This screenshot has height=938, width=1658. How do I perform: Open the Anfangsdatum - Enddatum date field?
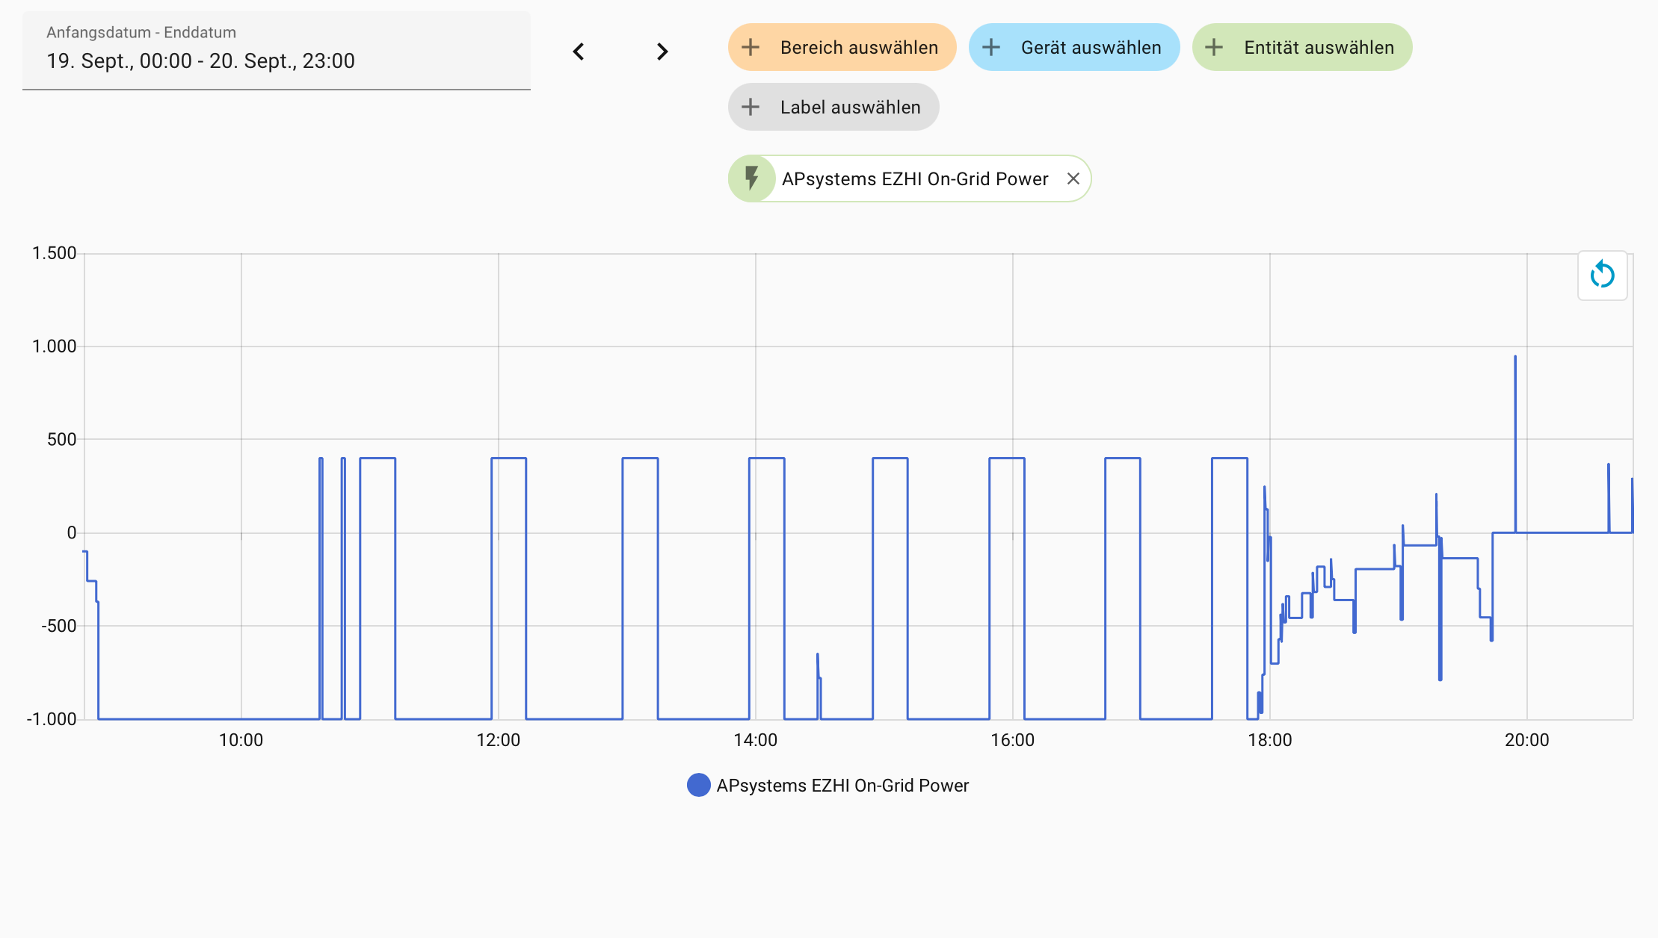277,51
